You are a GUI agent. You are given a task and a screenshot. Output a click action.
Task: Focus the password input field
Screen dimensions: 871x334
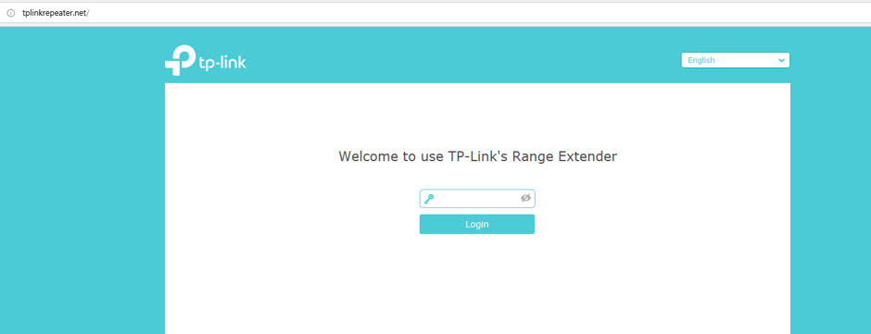477,199
